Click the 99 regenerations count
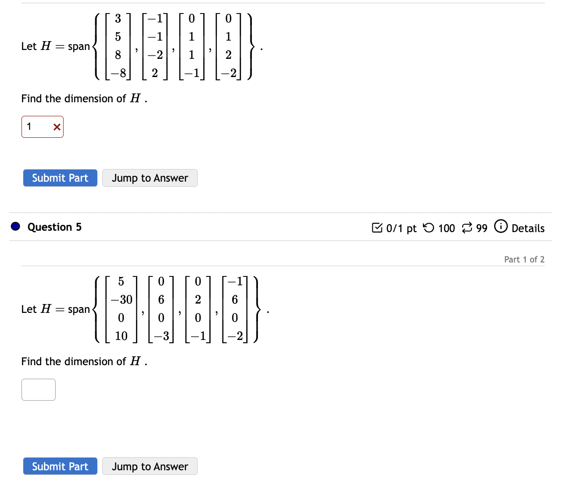The height and width of the screenshot is (488, 565). pos(482,228)
